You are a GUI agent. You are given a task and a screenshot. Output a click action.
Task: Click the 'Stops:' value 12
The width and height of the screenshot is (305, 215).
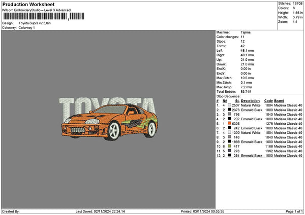242,42
